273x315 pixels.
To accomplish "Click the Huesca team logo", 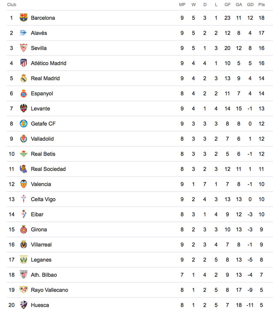I will coord(24,305).
